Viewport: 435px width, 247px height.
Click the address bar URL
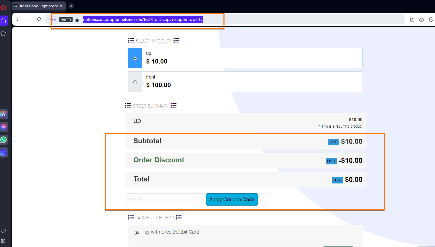click(x=143, y=19)
